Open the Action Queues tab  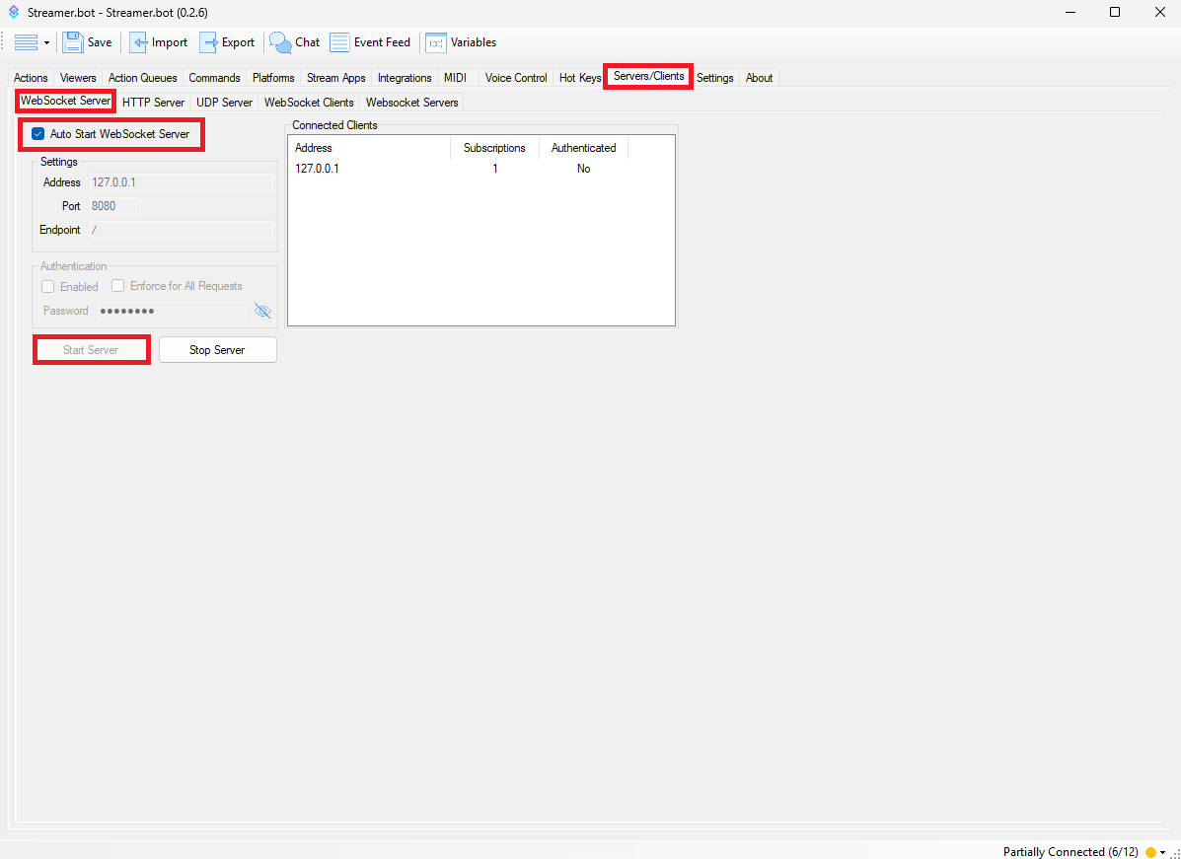pyautogui.click(x=142, y=78)
